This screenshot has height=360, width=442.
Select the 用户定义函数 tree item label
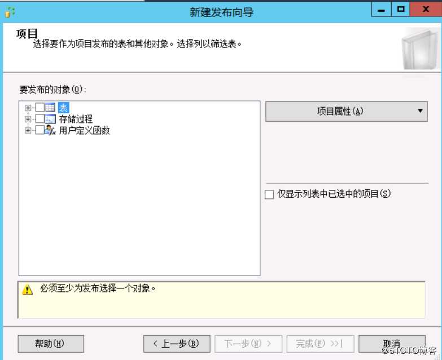[84, 130]
